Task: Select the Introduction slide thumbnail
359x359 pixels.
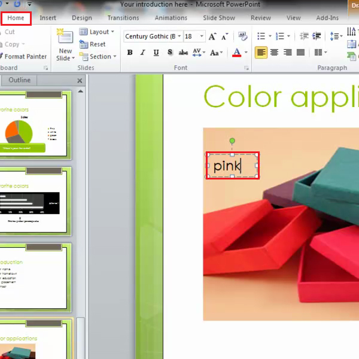Action: (x=35, y=278)
